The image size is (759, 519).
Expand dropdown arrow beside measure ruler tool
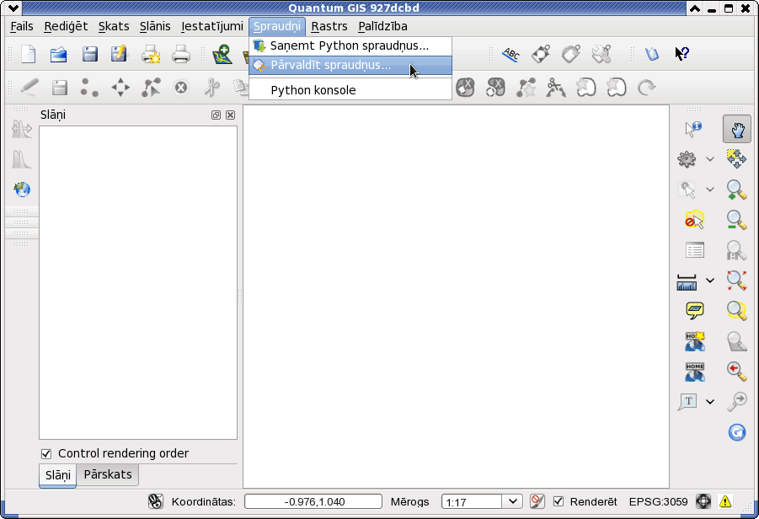coord(709,281)
